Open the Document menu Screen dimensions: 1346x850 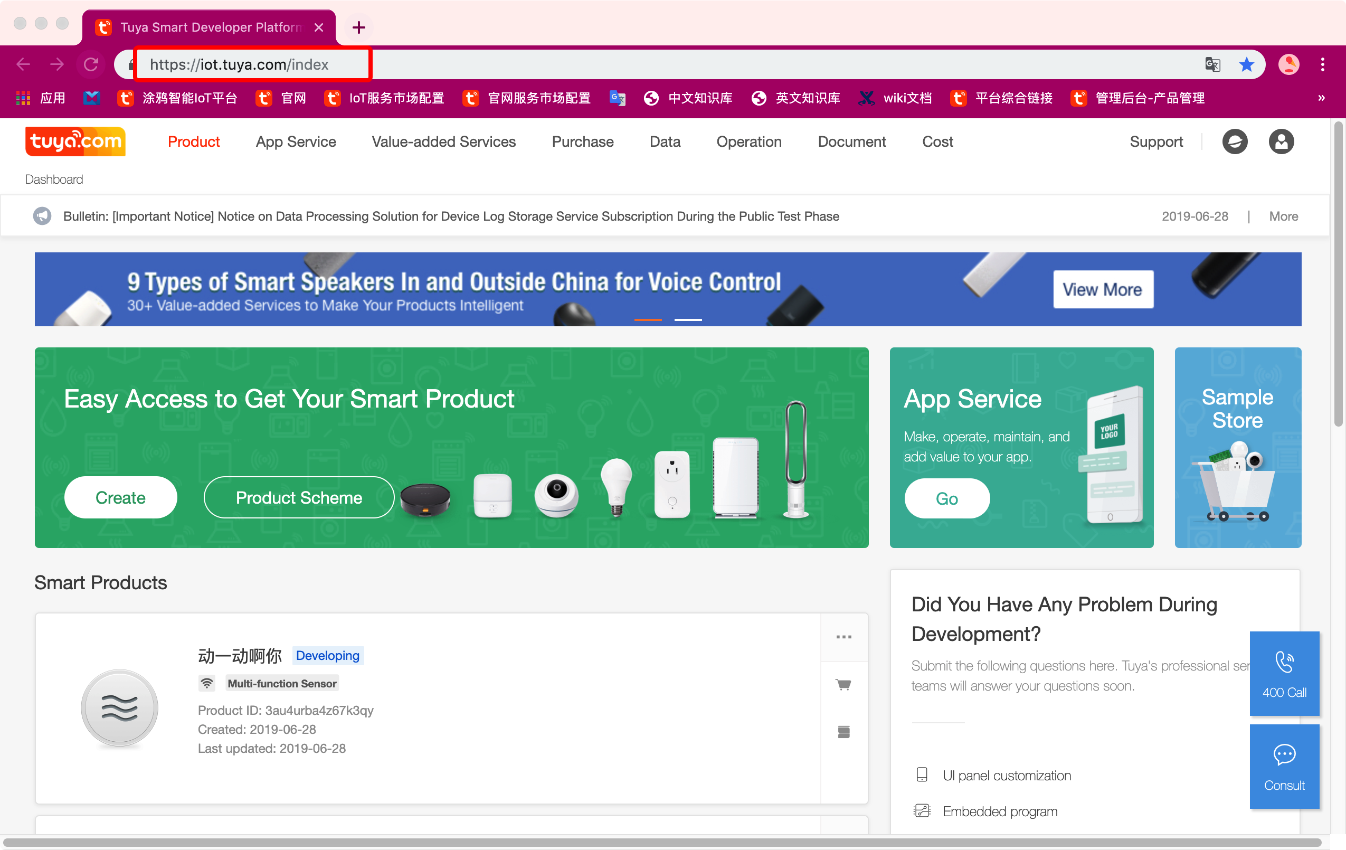[852, 141]
